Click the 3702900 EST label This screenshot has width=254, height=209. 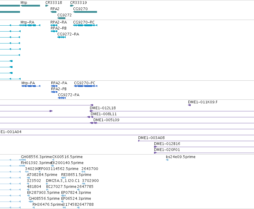point(90,181)
